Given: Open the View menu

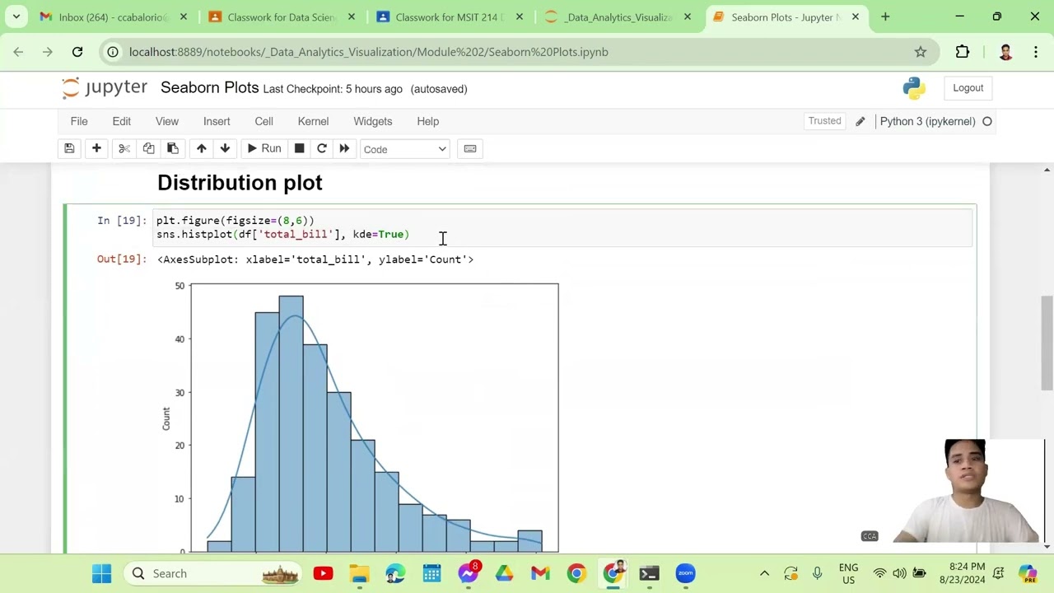Looking at the screenshot, I should pyautogui.click(x=167, y=121).
